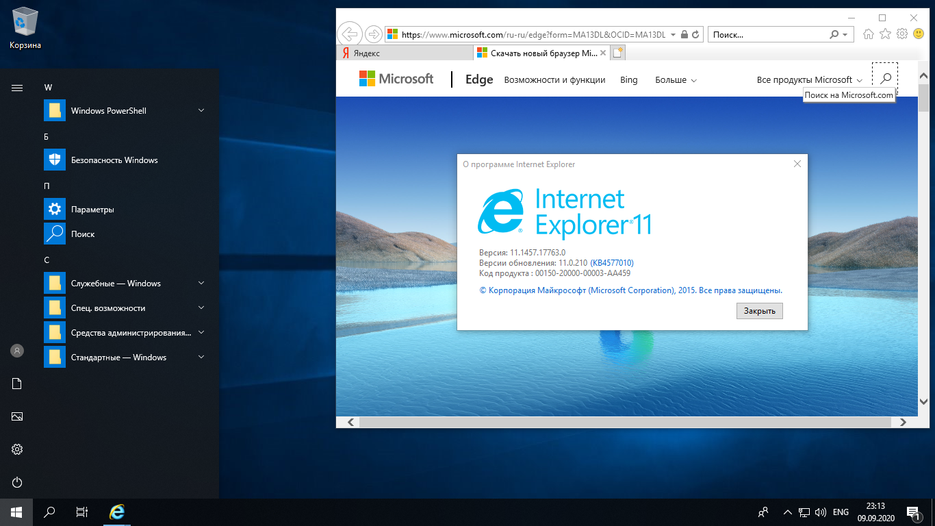Open the People icon in taskbar

(763, 512)
